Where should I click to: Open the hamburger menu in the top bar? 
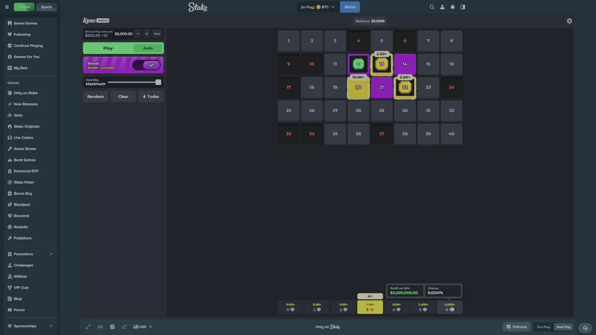tap(7, 7)
